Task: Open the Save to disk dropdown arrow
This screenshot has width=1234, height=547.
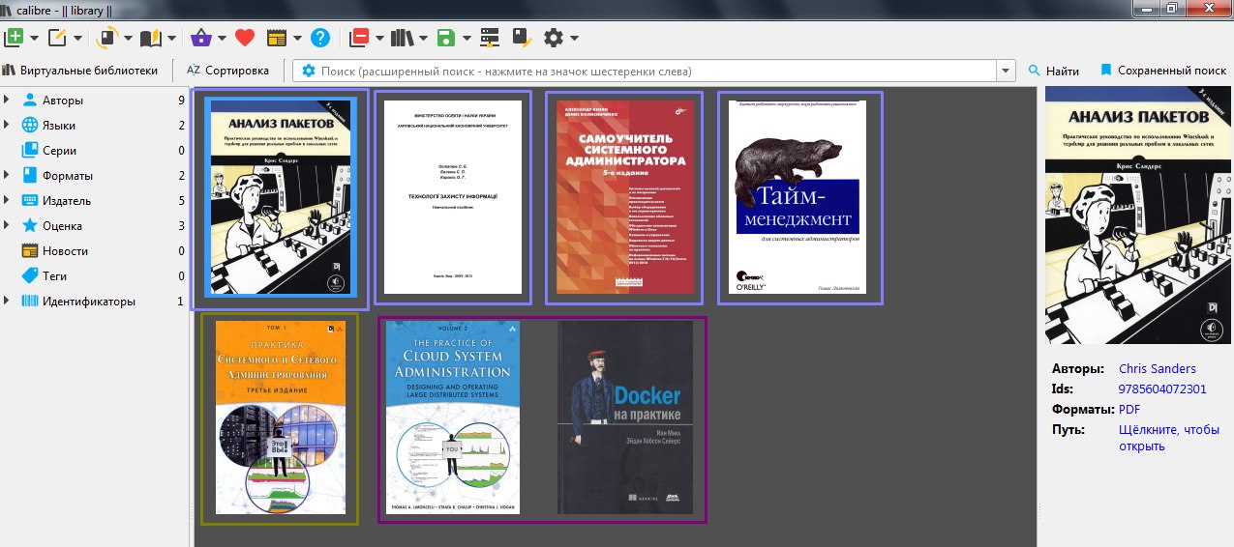Action: click(467, 39)
